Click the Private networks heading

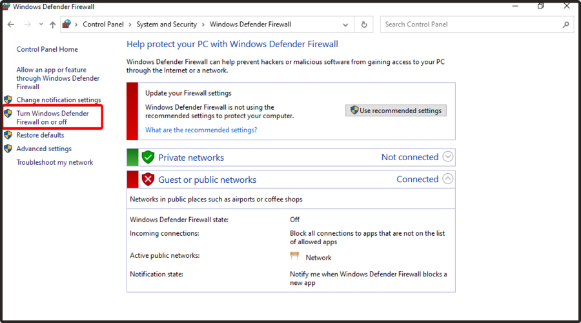(191, 158)
